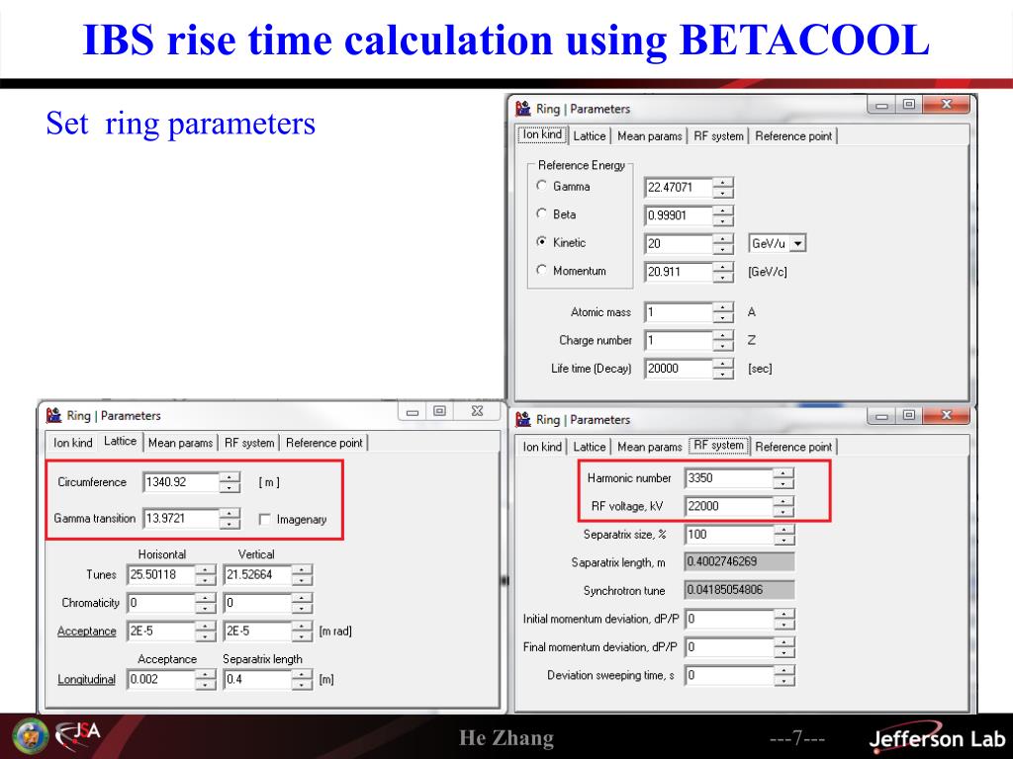Viewport: 1013px width, 759px height.
Task: Open RF system tab in Lattice window
Action: tap(249, 443)
